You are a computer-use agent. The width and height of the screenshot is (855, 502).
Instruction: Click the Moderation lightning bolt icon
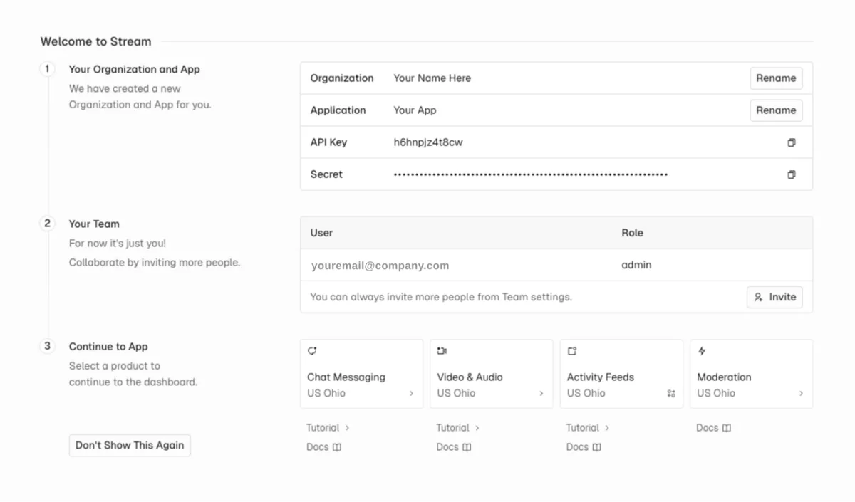click(702, 351)
